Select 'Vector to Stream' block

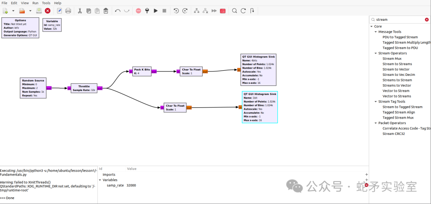pos(396,91)
